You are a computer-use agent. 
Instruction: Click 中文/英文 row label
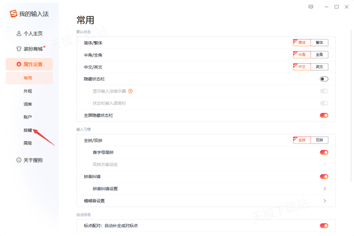93,67
